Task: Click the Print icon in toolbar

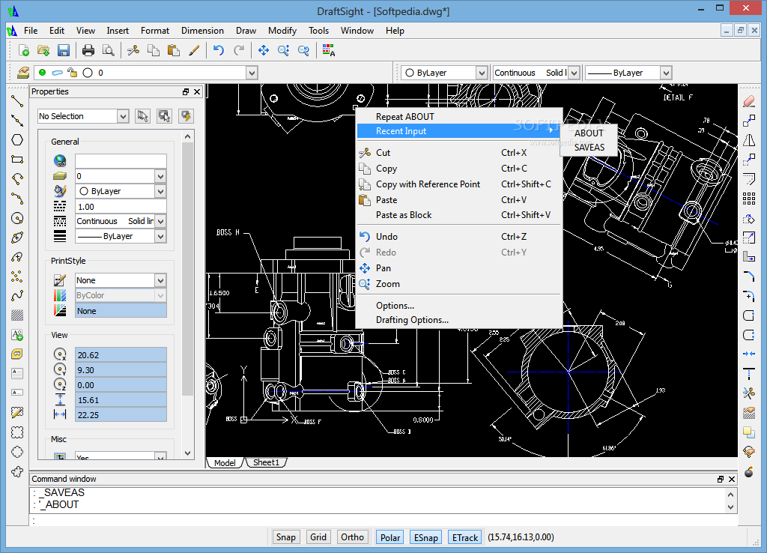Action: pyautogui.click(x=88, y=50)
